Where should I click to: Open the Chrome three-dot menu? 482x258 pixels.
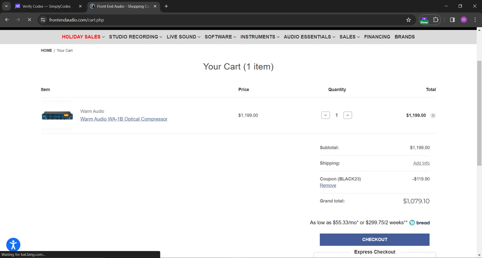[475, 20]
